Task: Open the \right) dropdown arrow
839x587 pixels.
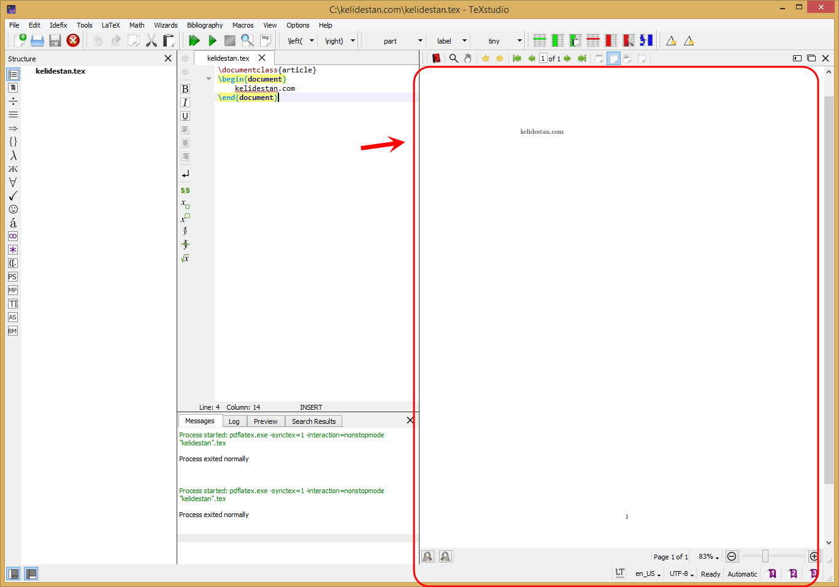Action: [353, 40]
